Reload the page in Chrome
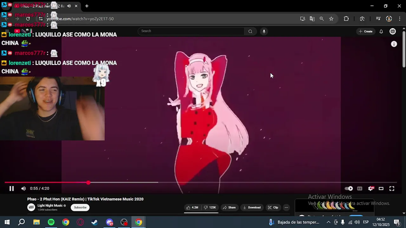The width and height of the screenshot is (406, 228). (x=28, y=19)
